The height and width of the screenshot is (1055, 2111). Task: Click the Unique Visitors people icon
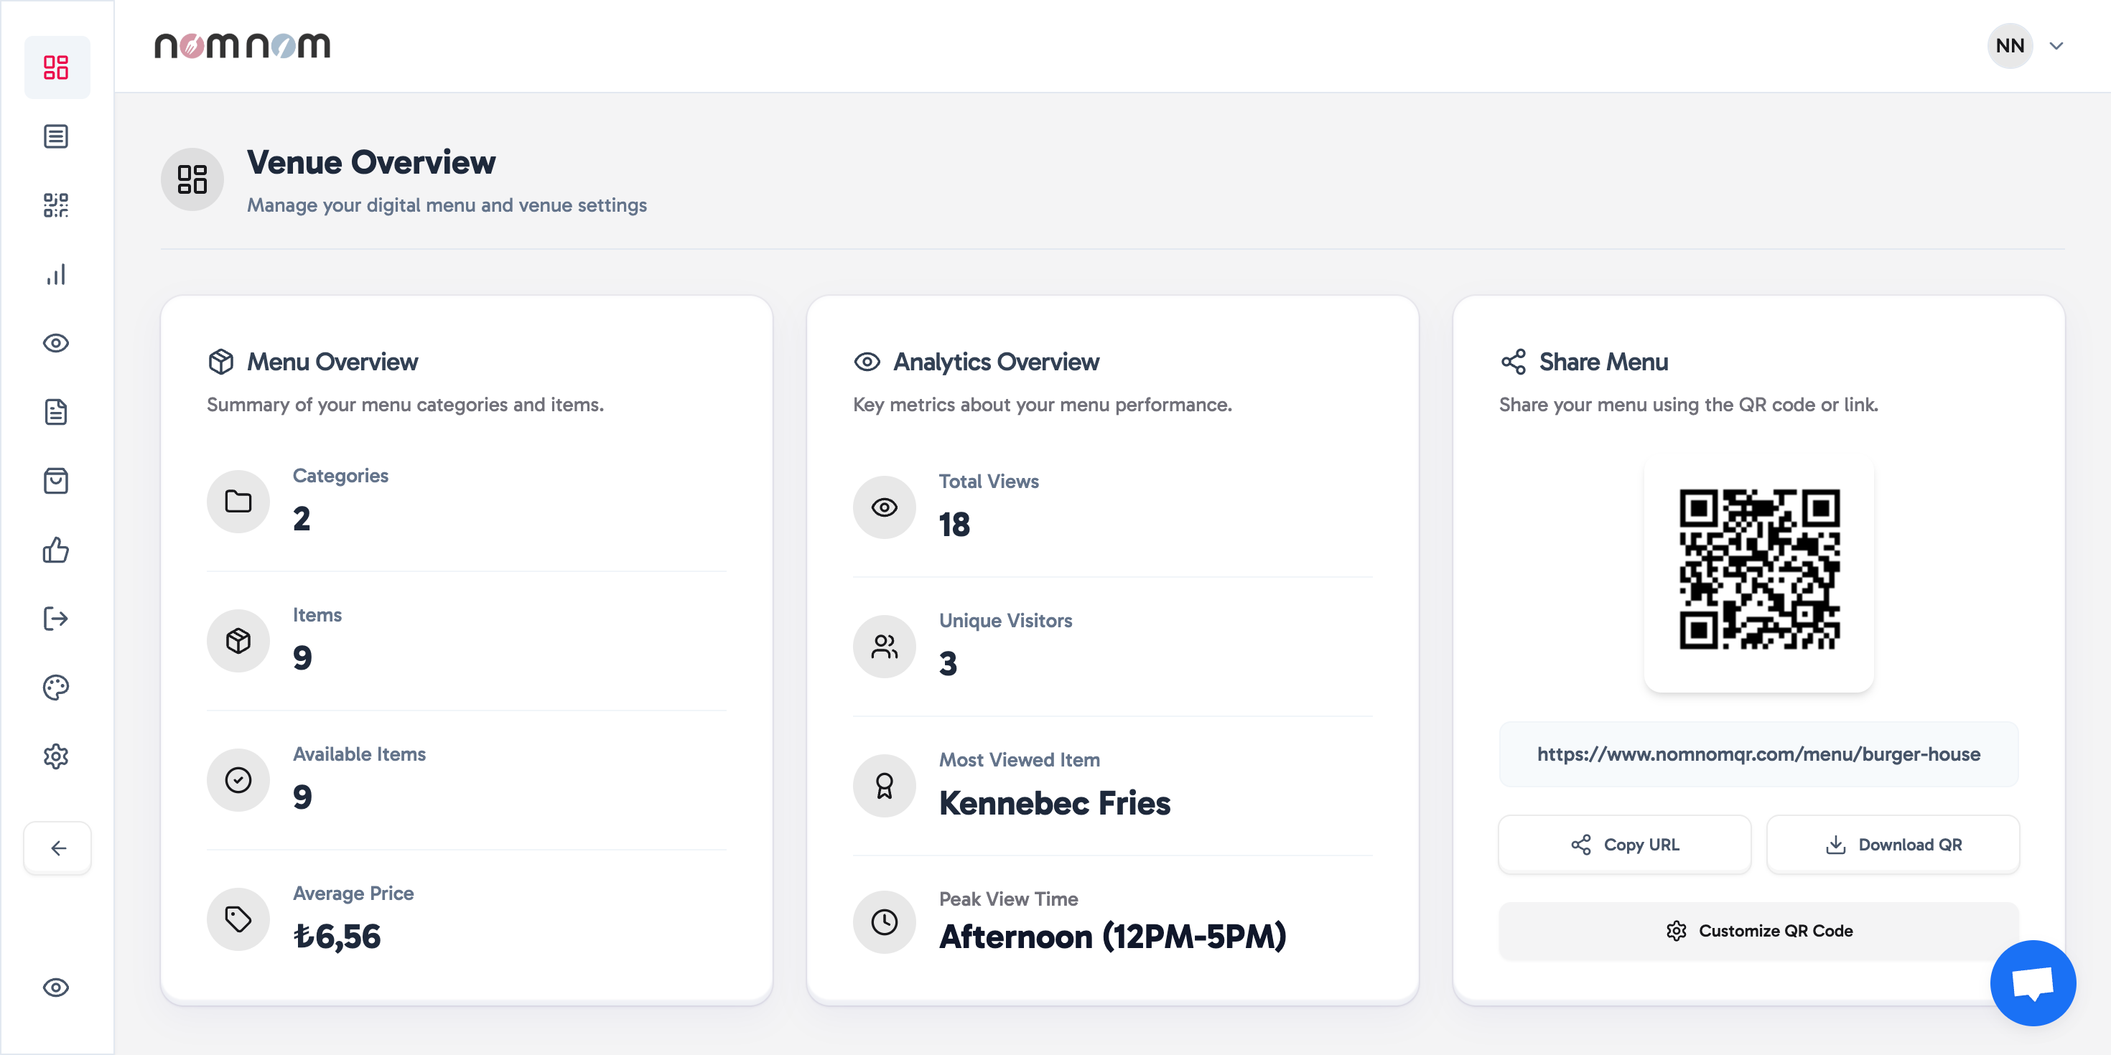884,646
